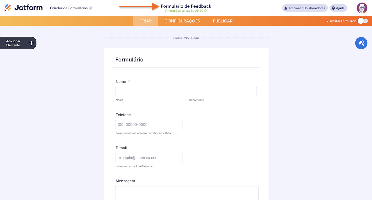Open the Form Designer paint roller
The height and width of the screenshot is (200, 372).
pyautogui.click(x=361, y=43)
